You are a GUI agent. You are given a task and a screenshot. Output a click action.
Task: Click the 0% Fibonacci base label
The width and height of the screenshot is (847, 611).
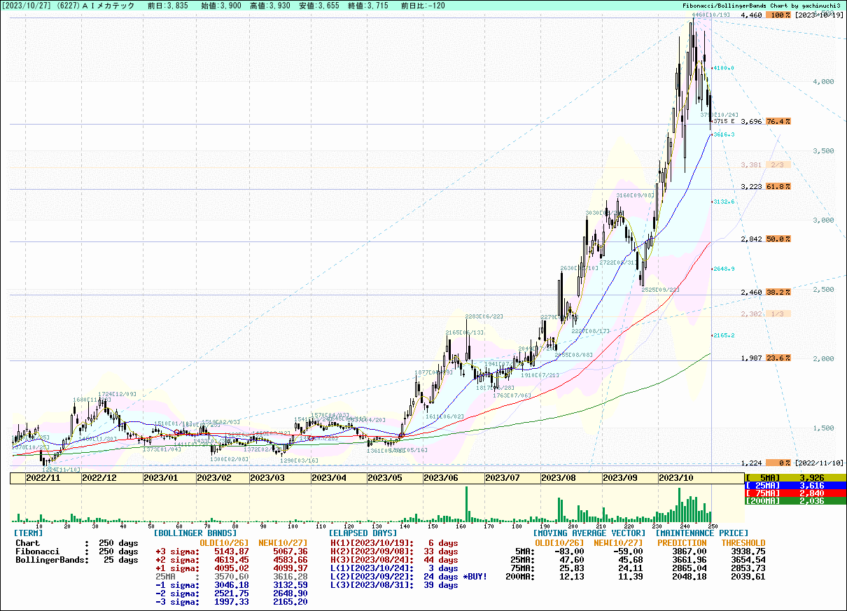(x=778, y=463)
